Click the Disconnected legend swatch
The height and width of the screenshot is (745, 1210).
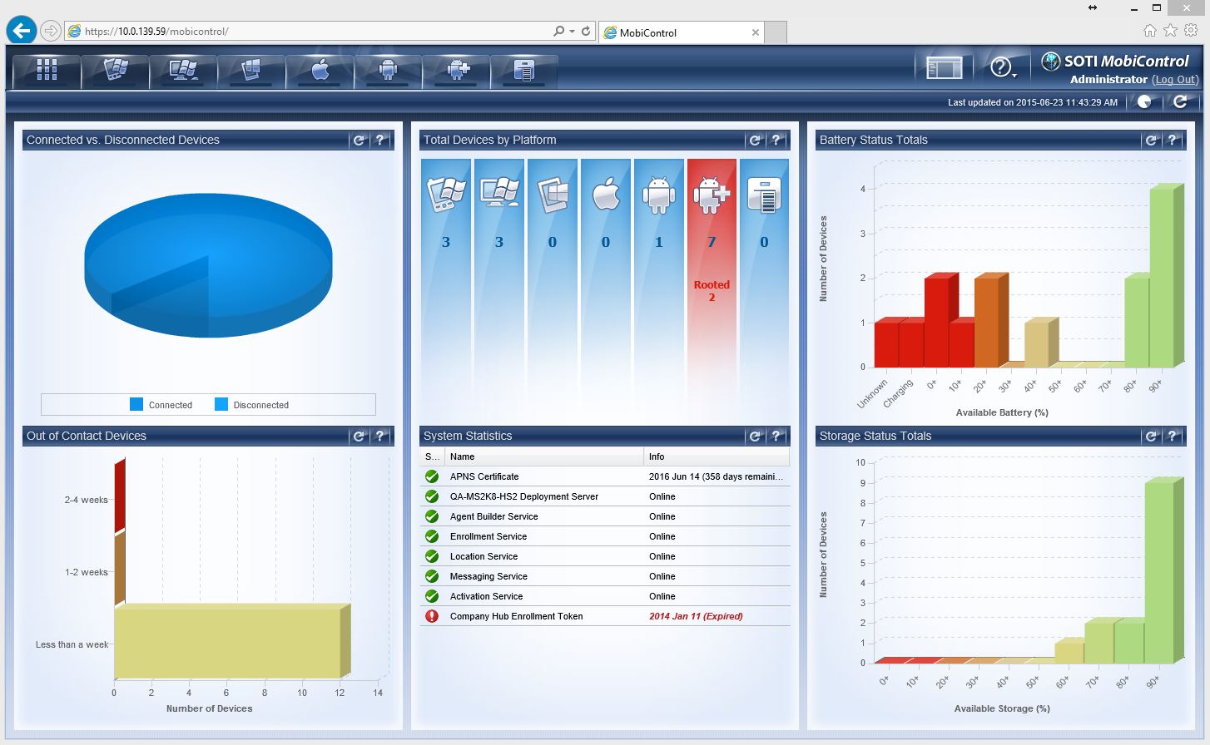(x=221, y=405)
